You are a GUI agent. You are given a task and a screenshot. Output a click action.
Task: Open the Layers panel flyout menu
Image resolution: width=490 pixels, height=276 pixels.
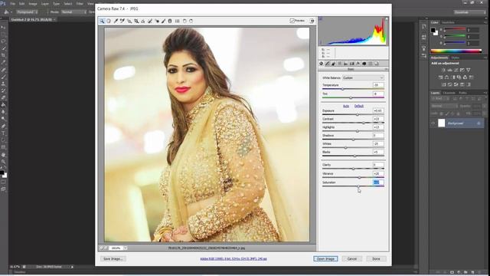pyautogui.click(x=485, y=93)
